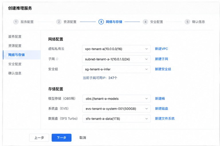
Task: Go to step label 服务配置 in stepper
Action: click(27, 22)
